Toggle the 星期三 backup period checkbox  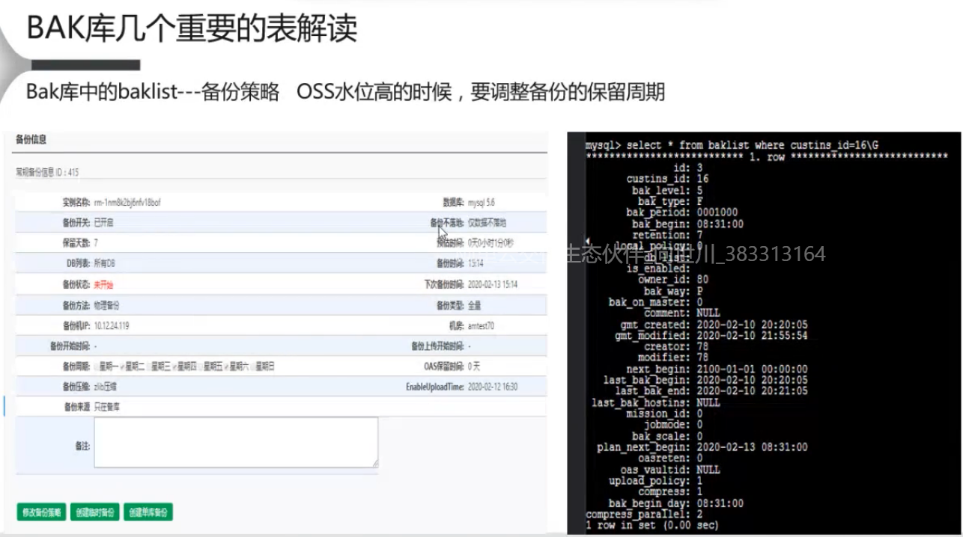tap(148, 366)
